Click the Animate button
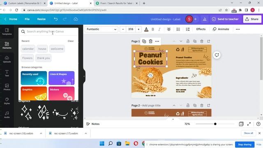 pos(221,29)
